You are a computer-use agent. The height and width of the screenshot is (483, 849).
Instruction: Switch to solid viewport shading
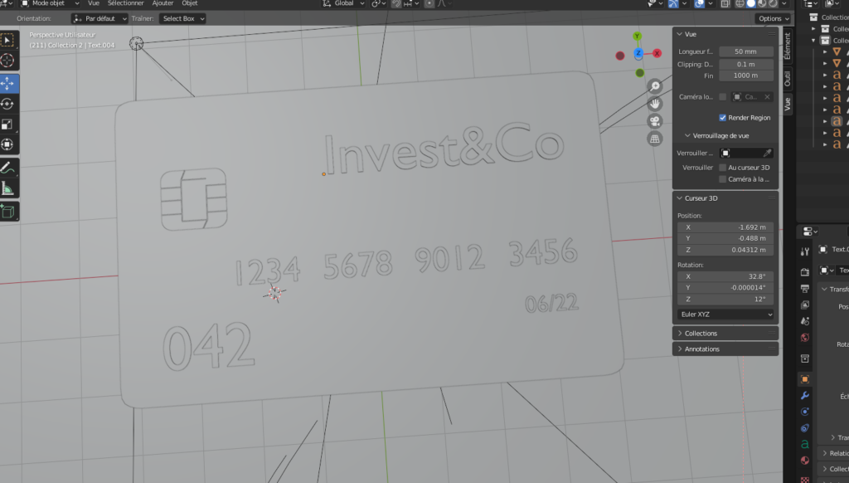click(x=751, y=3)
